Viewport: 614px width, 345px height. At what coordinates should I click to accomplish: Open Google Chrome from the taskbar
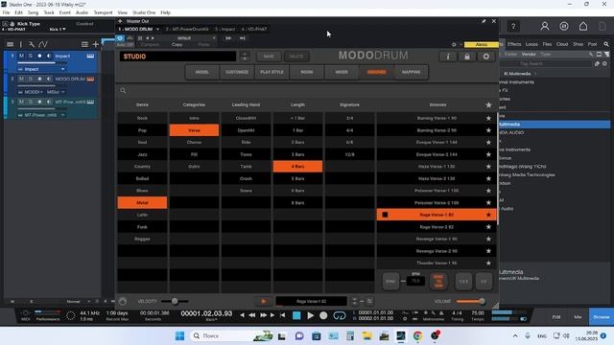coord(417,335)
